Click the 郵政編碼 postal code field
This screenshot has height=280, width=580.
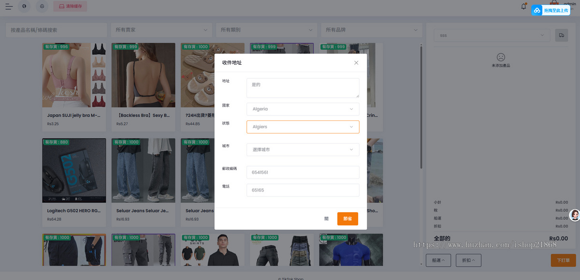coord(303,172)
